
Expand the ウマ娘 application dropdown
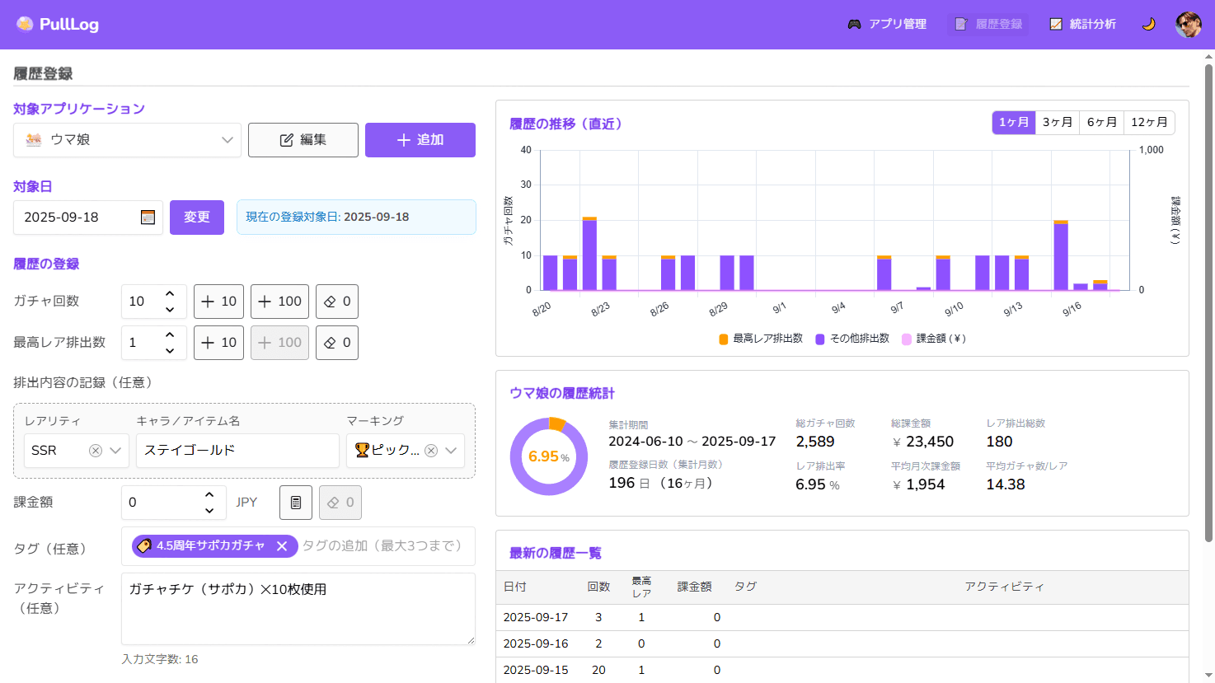pos(227,140)
